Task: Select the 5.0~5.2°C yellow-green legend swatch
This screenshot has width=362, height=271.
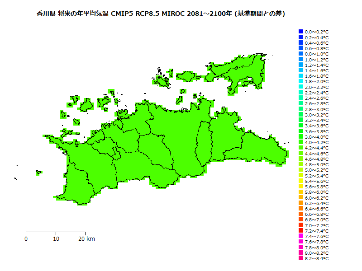Action: point(300,170)
